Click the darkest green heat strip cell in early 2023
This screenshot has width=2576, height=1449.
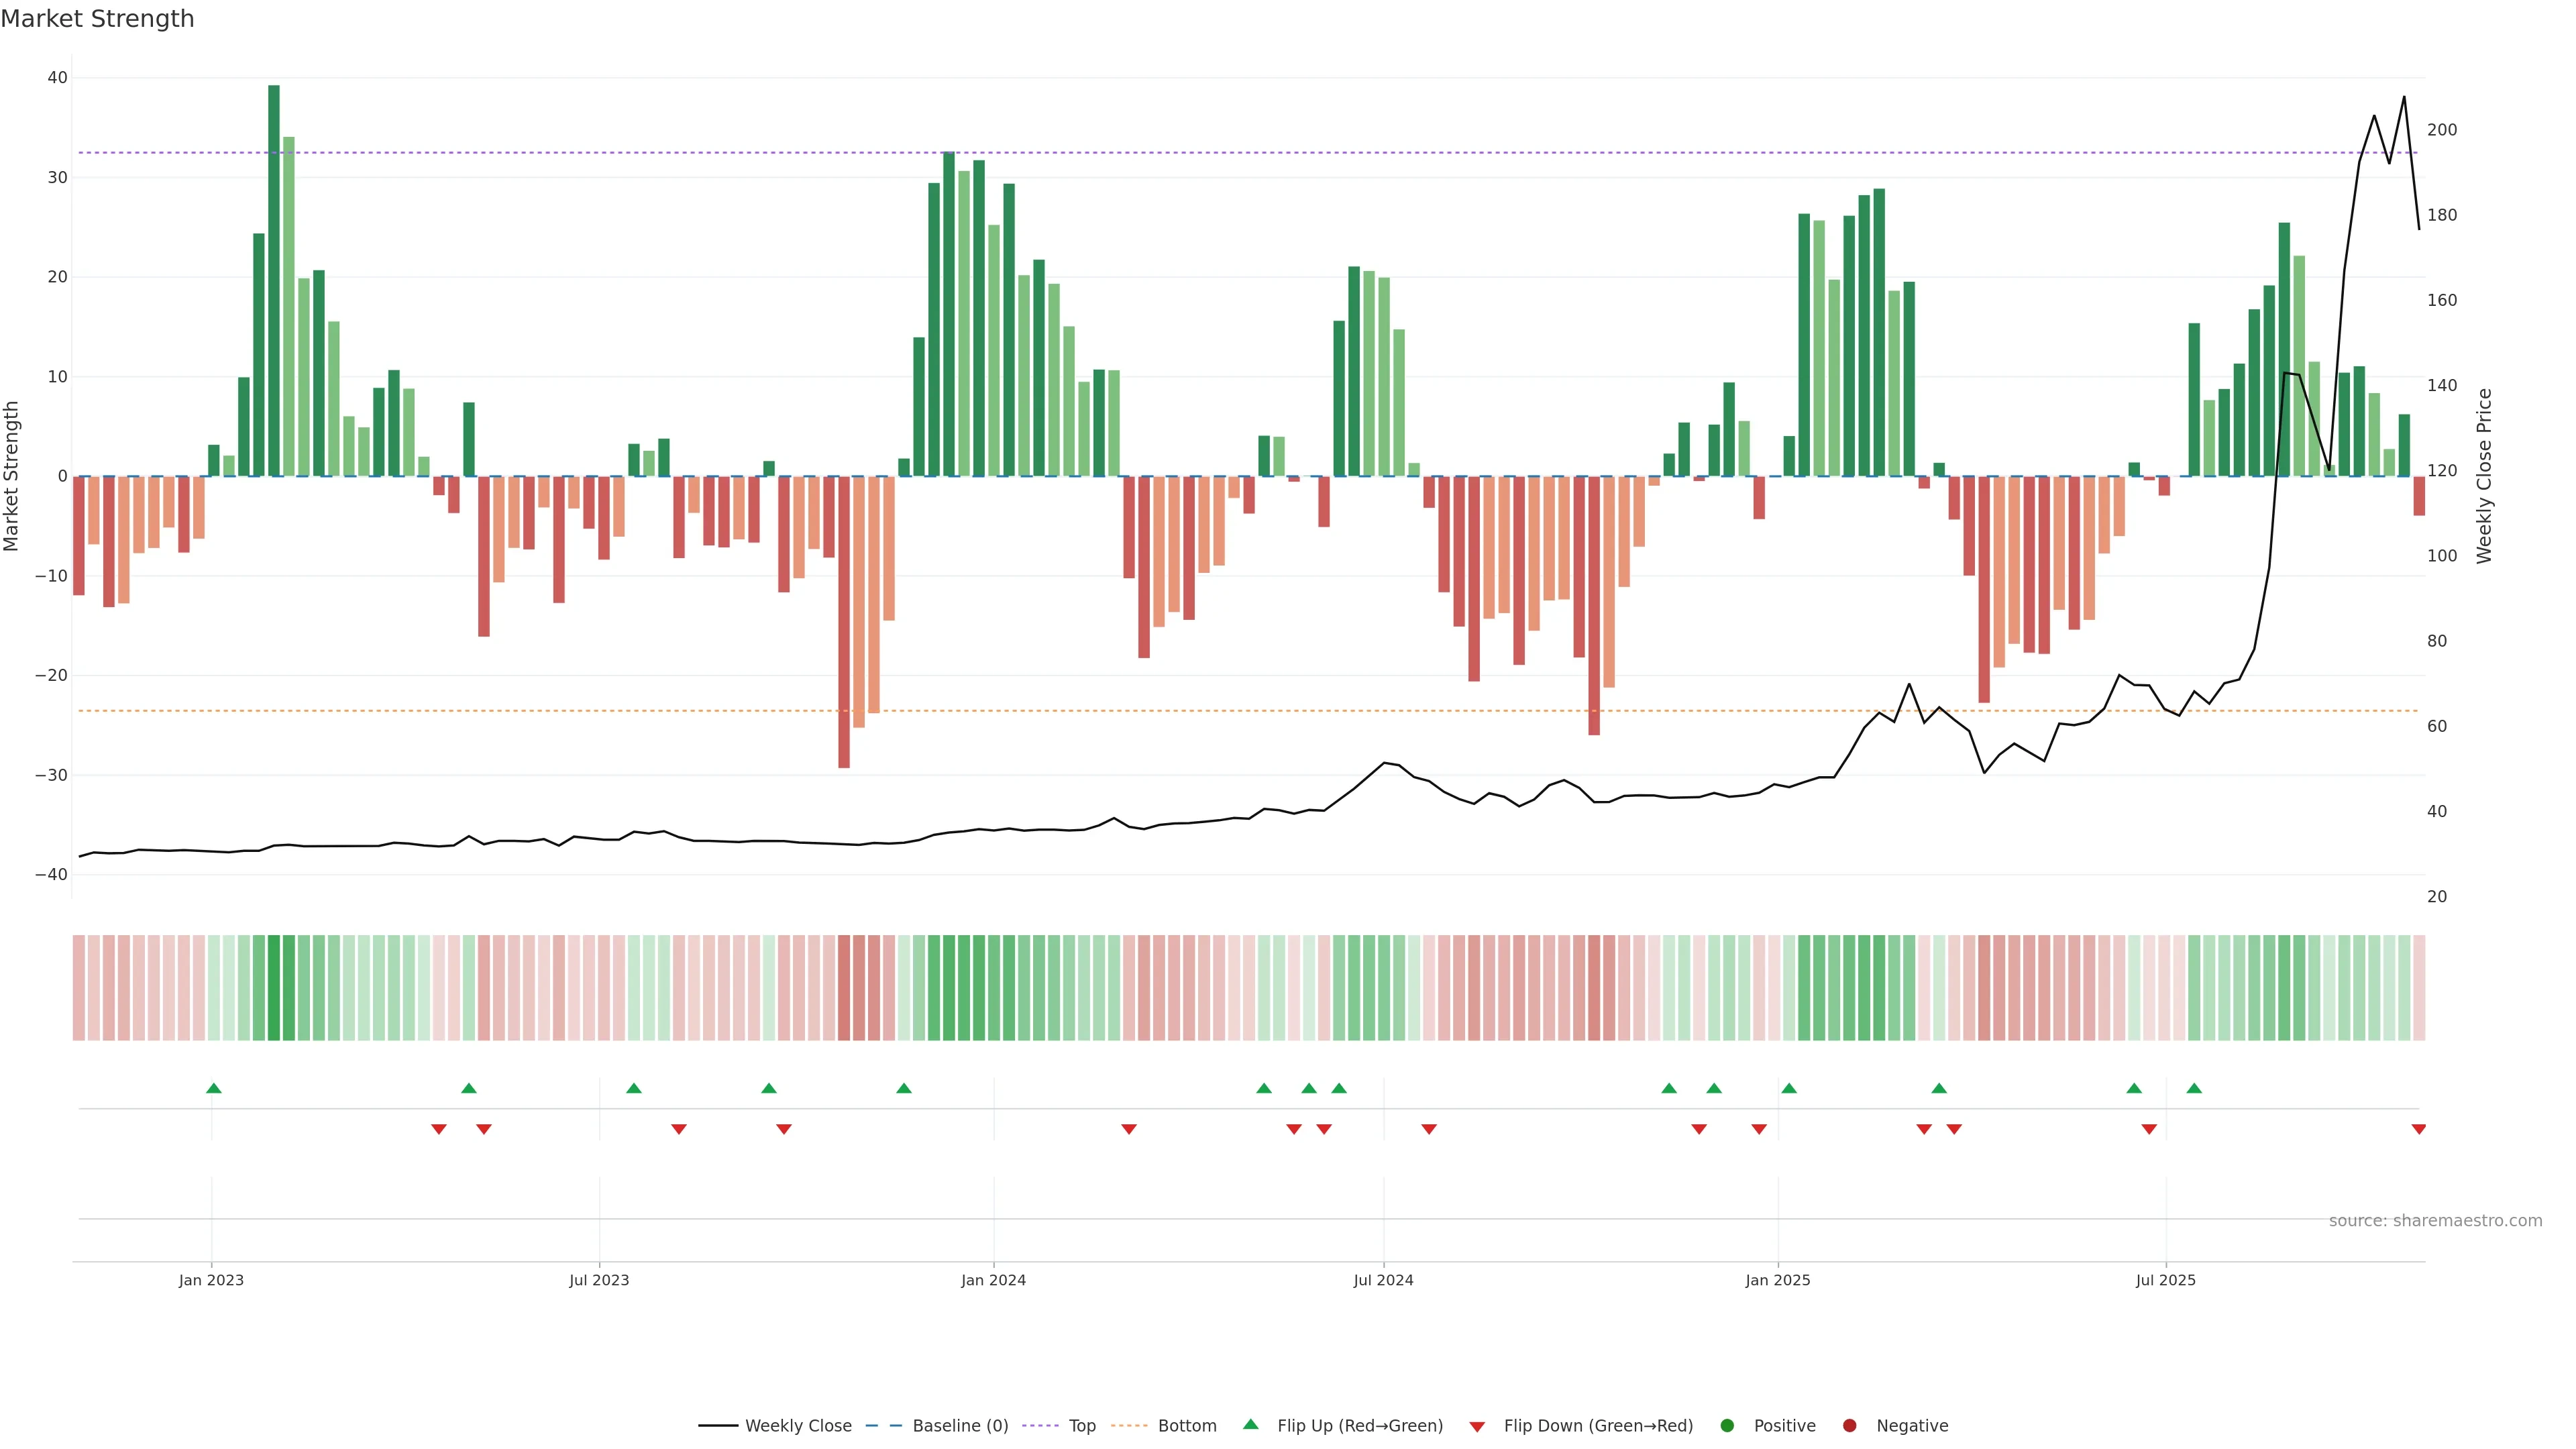(x=274, y=988)
